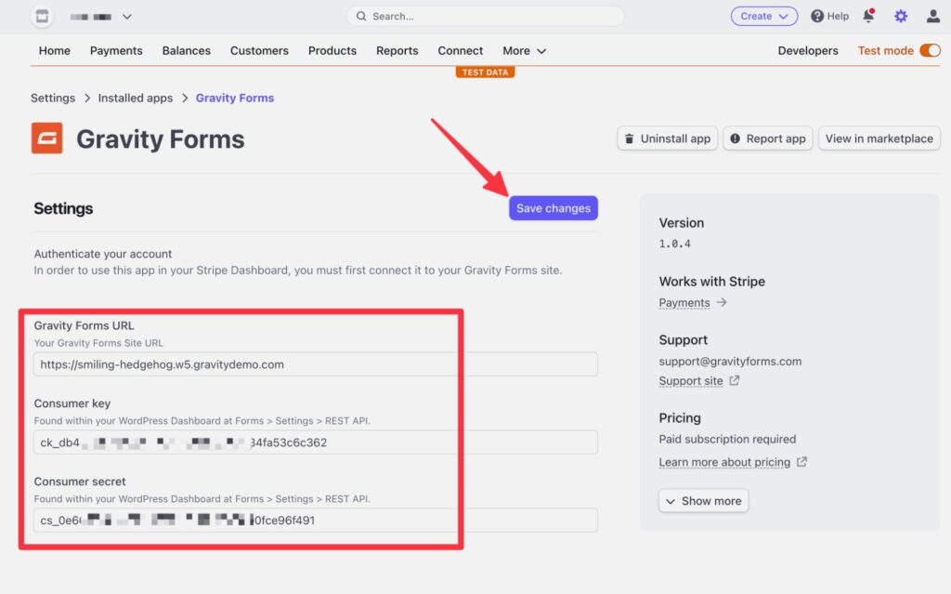This screenshot has height=594, width=951.
Task: Click the Gravity Forms app logo
Action: [46, 139]
